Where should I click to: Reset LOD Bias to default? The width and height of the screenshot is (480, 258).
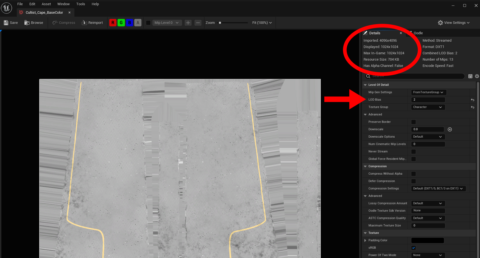(x=473, y=100)
